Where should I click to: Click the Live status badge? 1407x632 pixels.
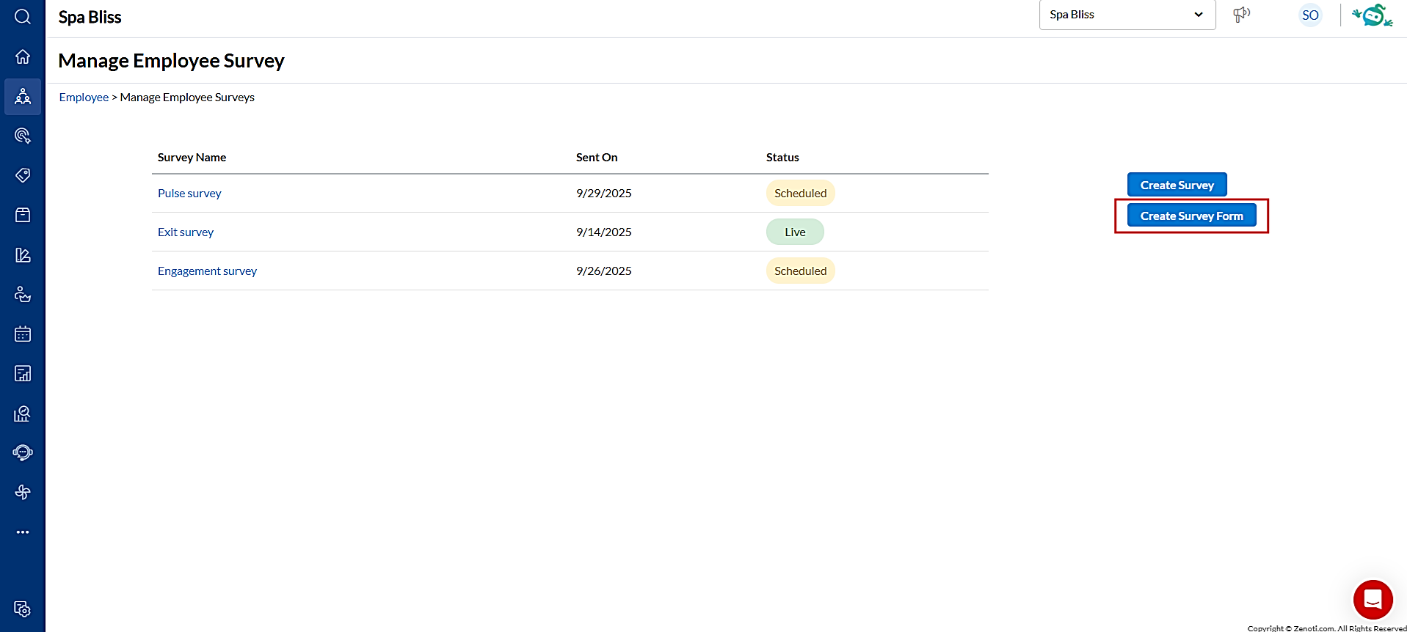tap(795, 232)
